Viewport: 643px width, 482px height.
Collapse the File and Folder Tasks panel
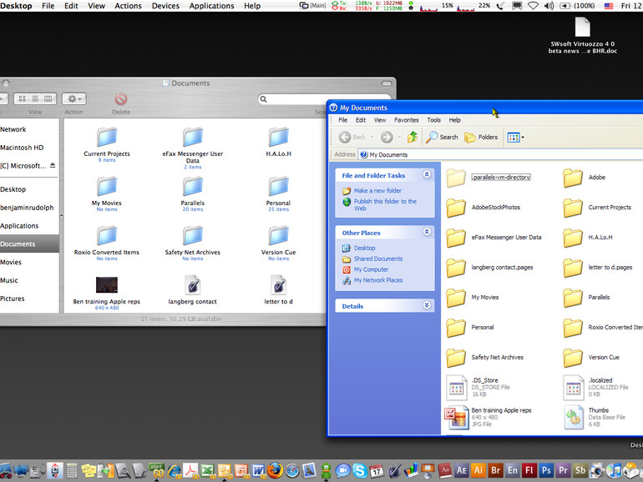[x=427, y=175]
